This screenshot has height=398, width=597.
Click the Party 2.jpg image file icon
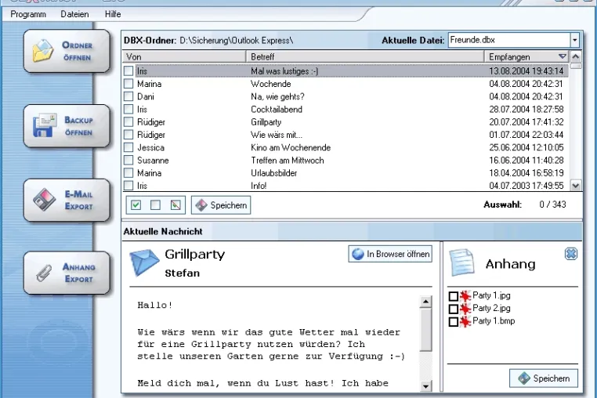pos(465,309)
